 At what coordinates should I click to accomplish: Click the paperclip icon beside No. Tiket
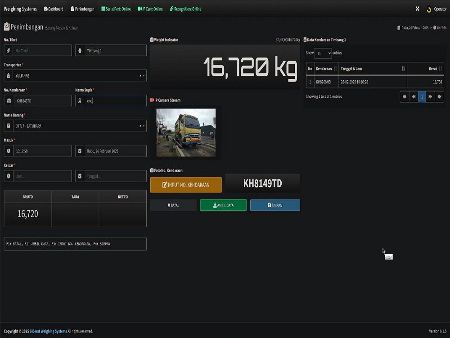(8, 50)
